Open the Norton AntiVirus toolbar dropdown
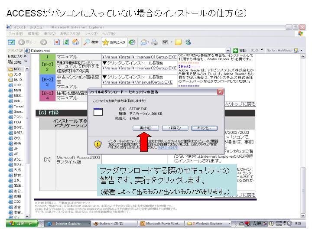Screen dimensions: 312x234 301,51
